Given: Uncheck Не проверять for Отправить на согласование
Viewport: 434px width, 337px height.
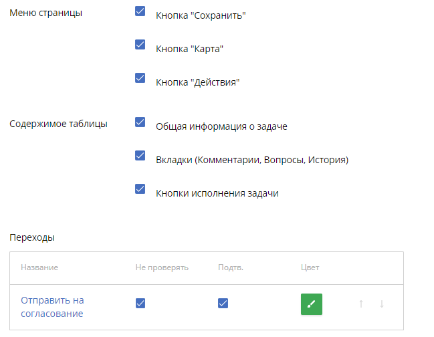Looking at the screenshot, I should coord(140,304).
